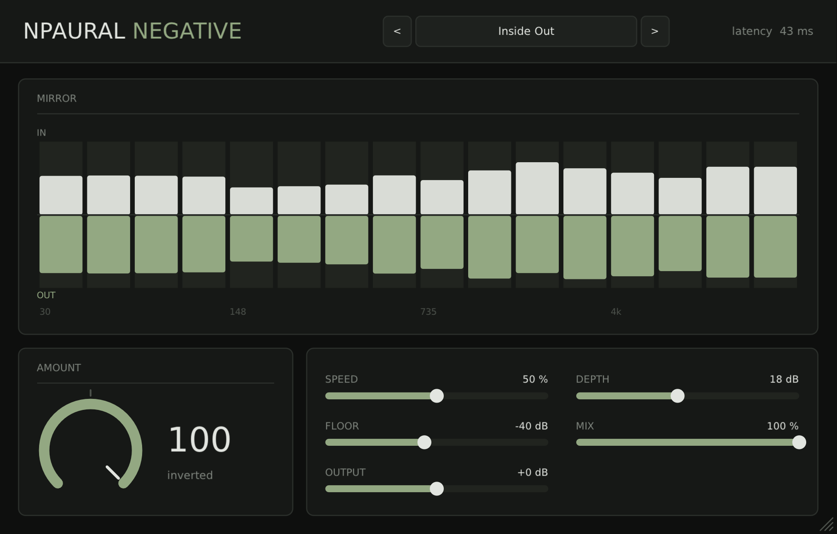Screen dimensions: 837x534
Task: Go to the next preset
Action: 655,31
